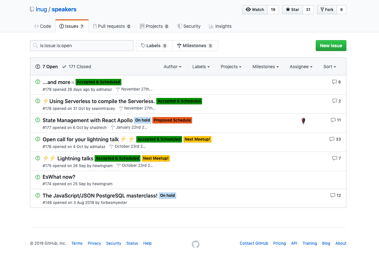Expand the Assignee filter dropdown
The height and width of the screenshot is (256, 379).
tap(301, 67)
